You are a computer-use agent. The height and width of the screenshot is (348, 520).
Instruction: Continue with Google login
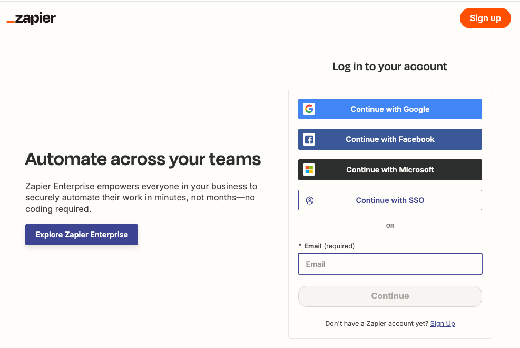[x=390, y=109]
